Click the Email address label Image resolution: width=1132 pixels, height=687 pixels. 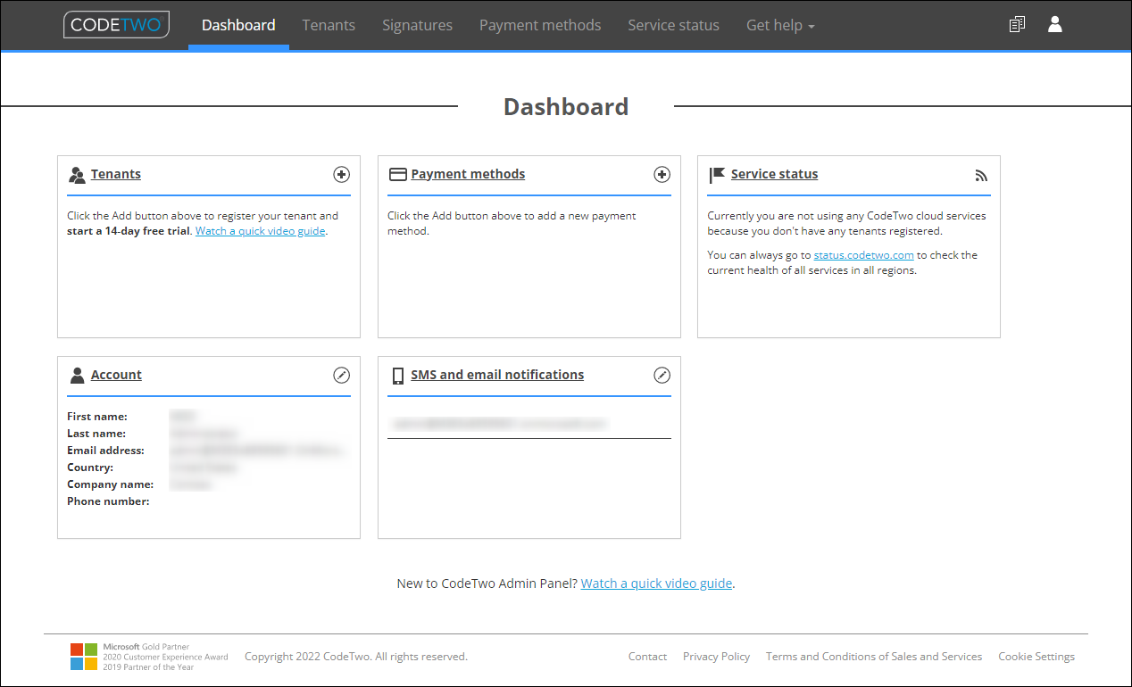click(x=105, y=451)
